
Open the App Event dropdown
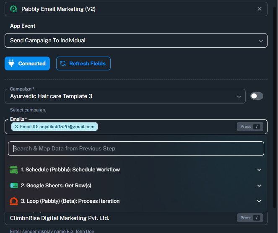tap(136, 40)
